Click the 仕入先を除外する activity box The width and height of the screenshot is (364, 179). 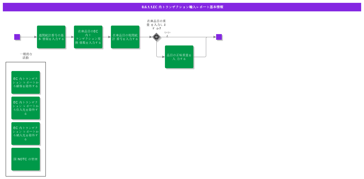pos(26,108)
